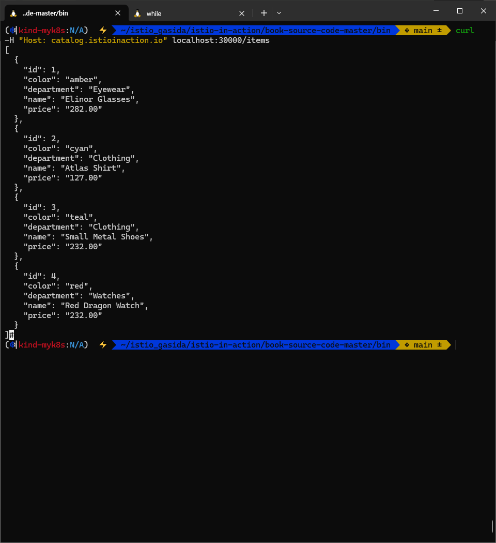
Task: Click the kind-myk8s context in the bottom prompt
Action: pos(42,345)
